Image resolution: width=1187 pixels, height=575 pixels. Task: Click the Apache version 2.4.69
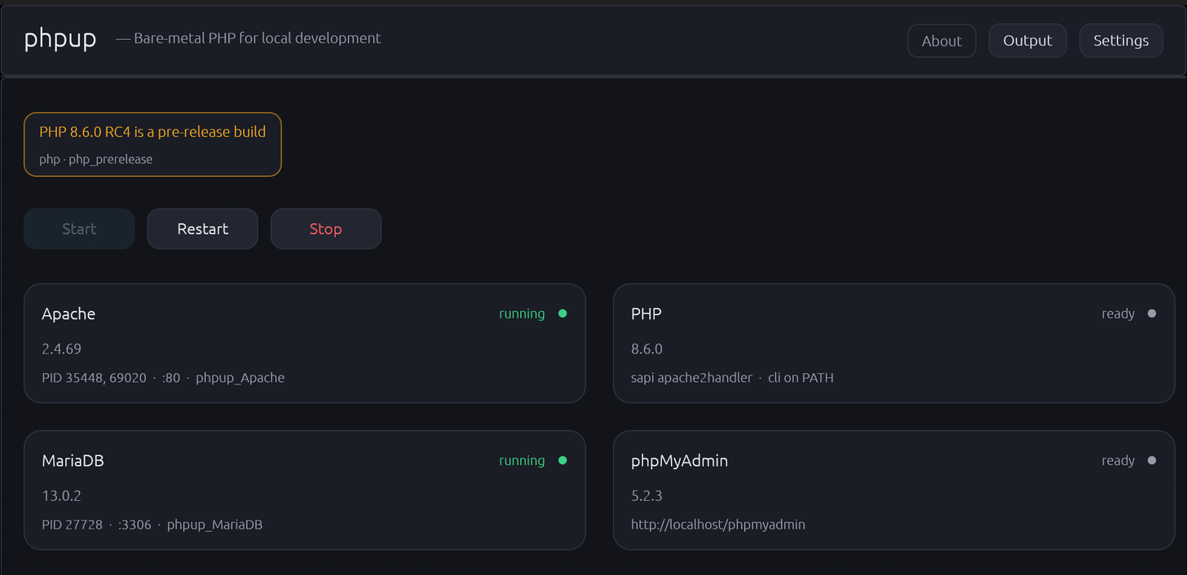61,349
